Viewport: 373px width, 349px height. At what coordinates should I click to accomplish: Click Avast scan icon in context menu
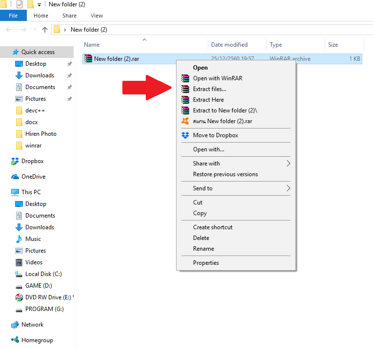coord(185,121)
